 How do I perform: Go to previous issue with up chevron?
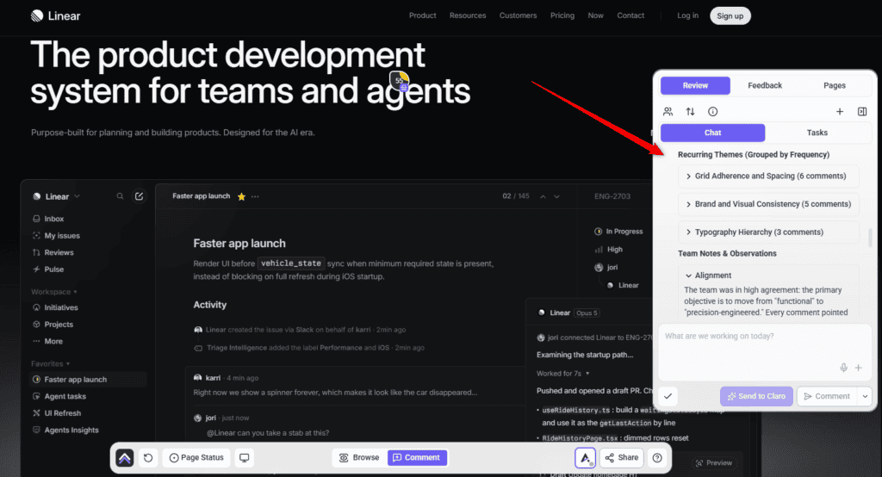click(x=543, y=196)
